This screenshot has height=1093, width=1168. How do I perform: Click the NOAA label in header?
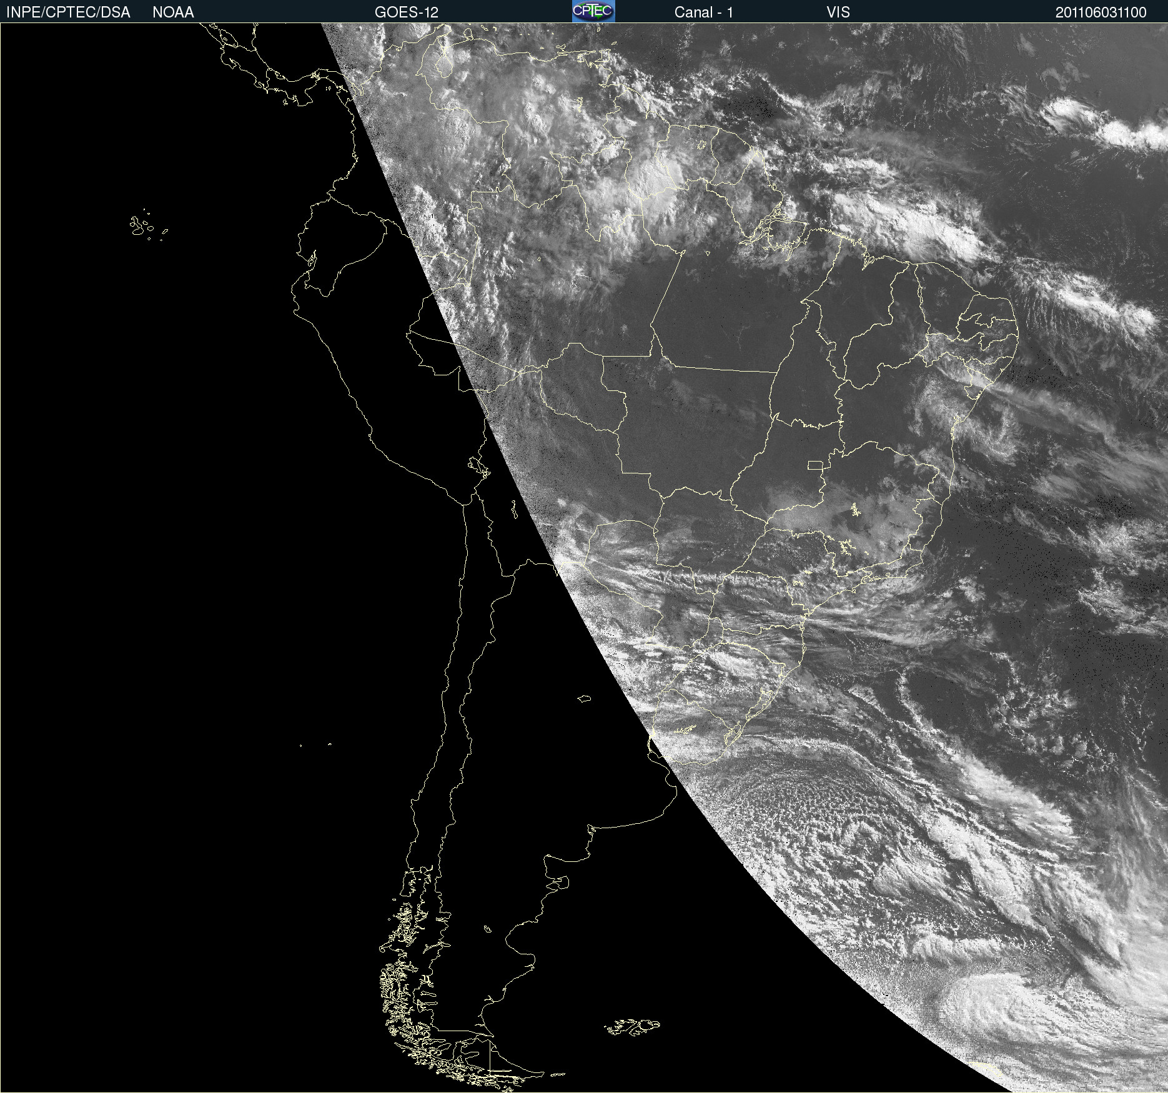173,12
